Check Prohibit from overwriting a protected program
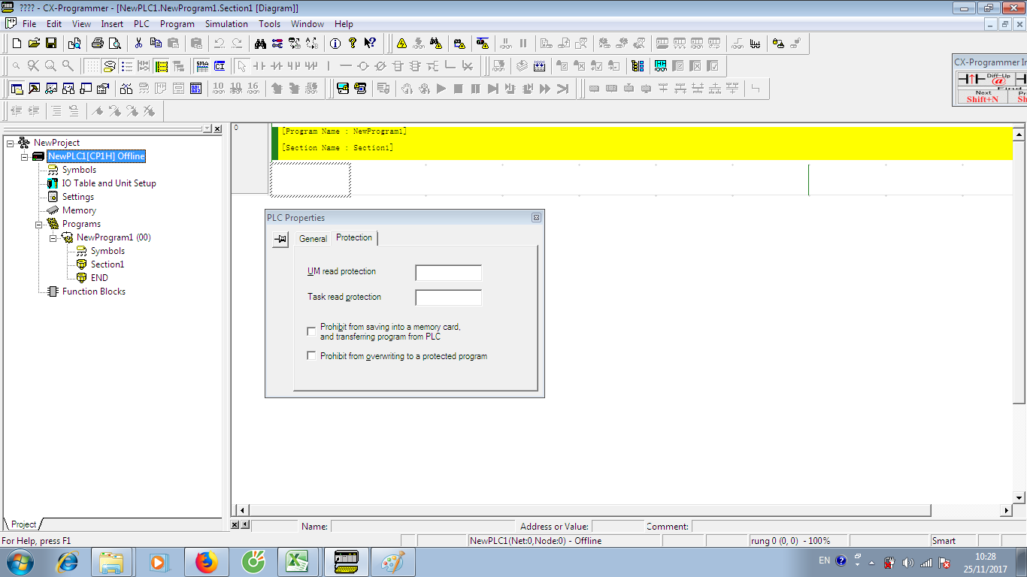The width and height of the screenshot is (1027, 577). 311,355
